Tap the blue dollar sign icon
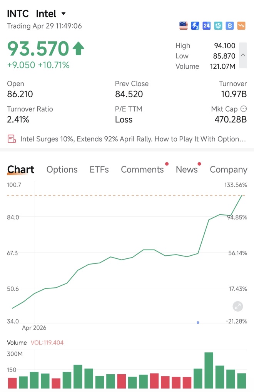254x392 pixels. coord(230,26)
